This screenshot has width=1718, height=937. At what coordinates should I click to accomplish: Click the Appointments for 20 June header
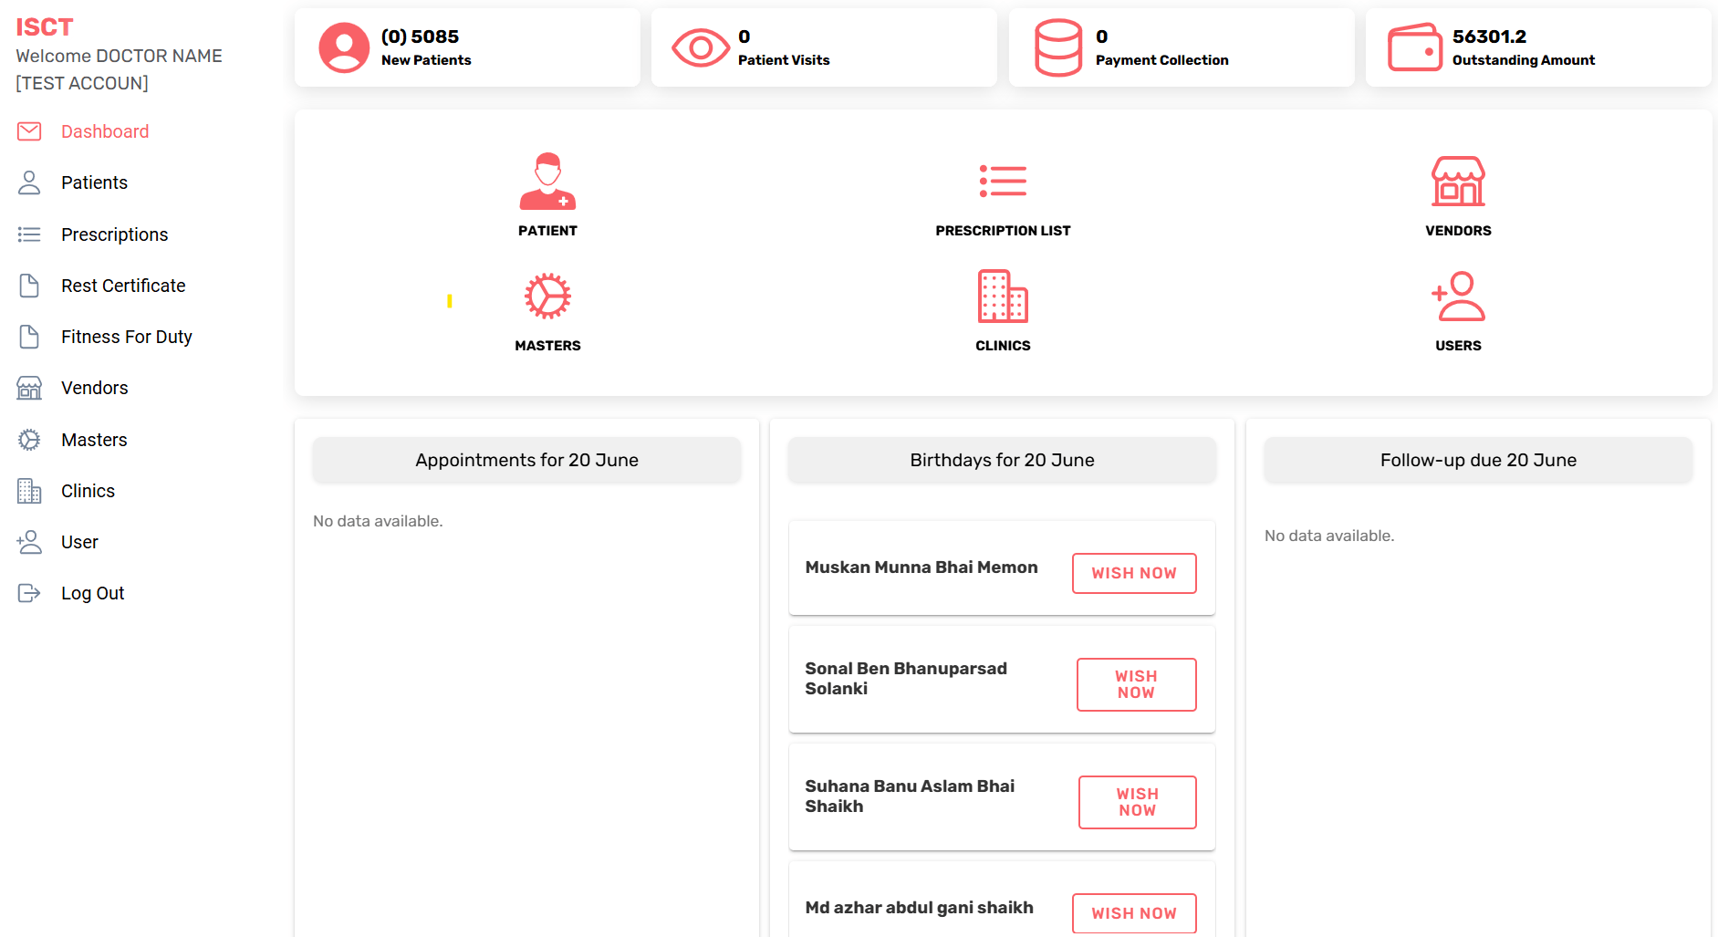pyautogui.click(x=526, y=460)
